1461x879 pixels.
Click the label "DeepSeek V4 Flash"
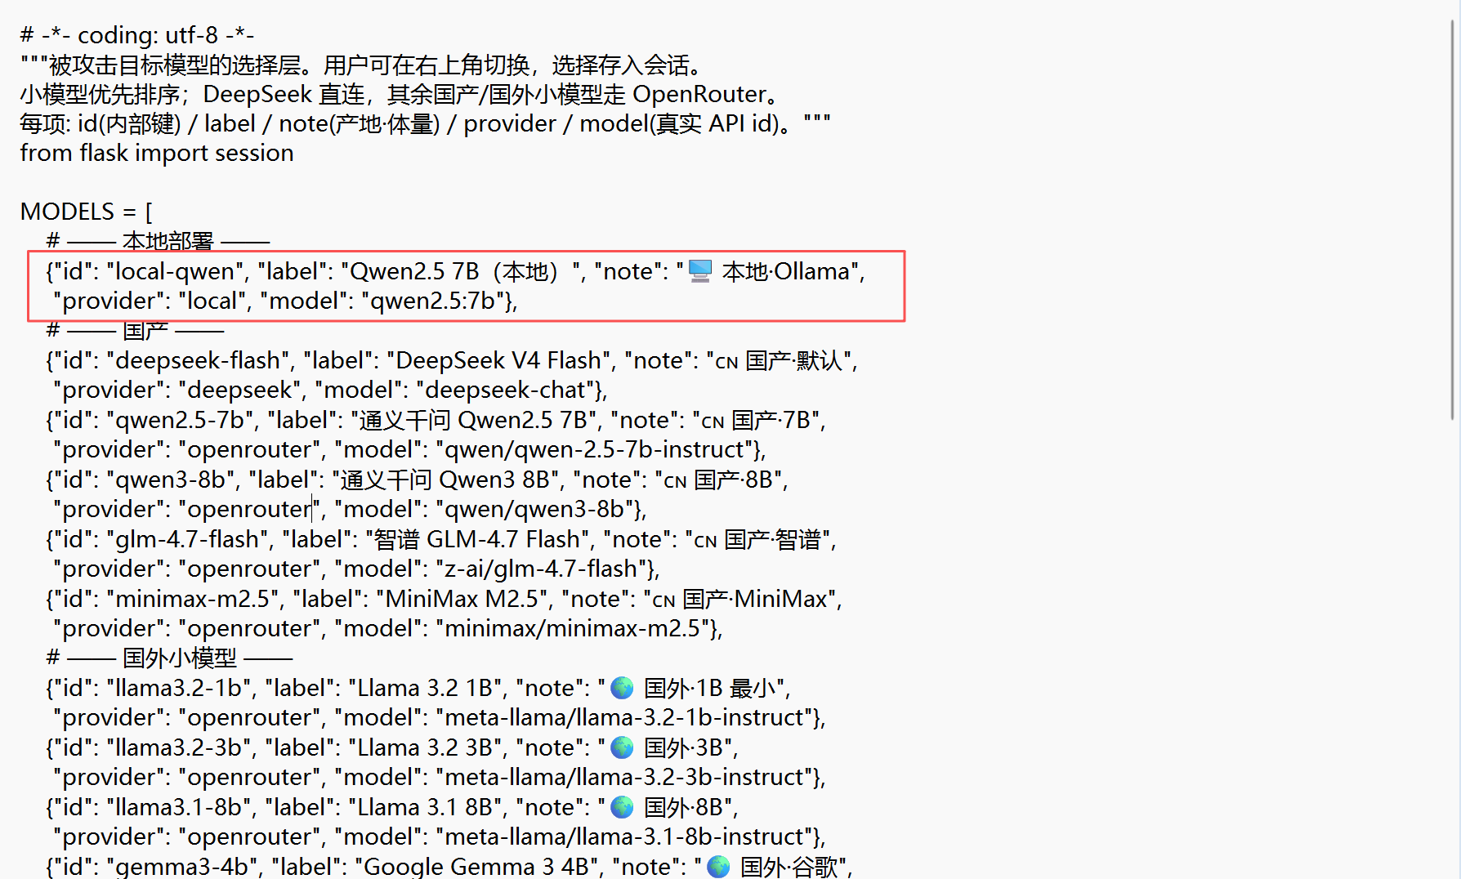(x=499, y=360)
